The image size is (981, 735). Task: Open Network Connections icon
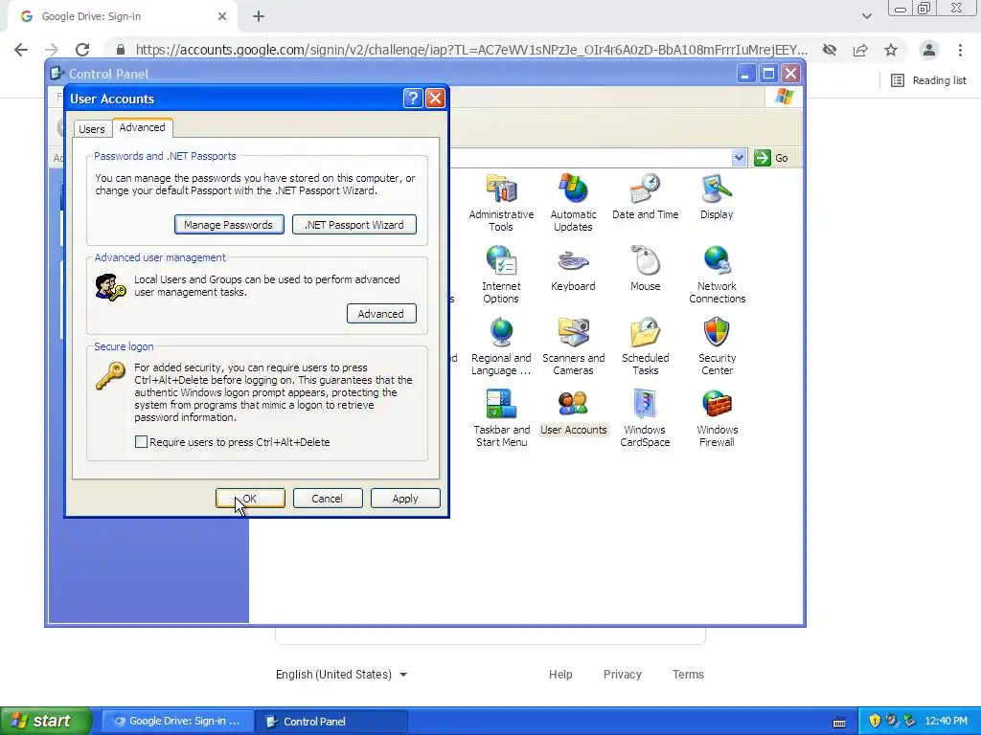(717, 275)
